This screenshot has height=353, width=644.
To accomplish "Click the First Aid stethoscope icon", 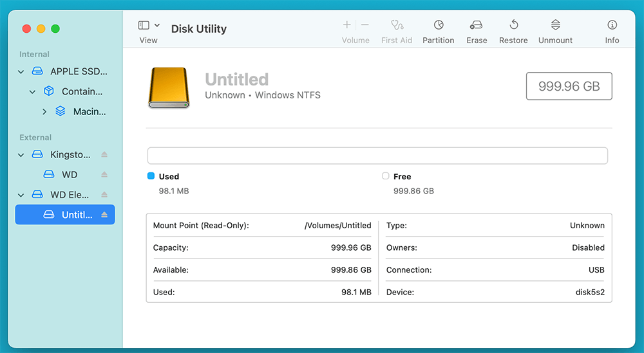I will tap(397, 25).
